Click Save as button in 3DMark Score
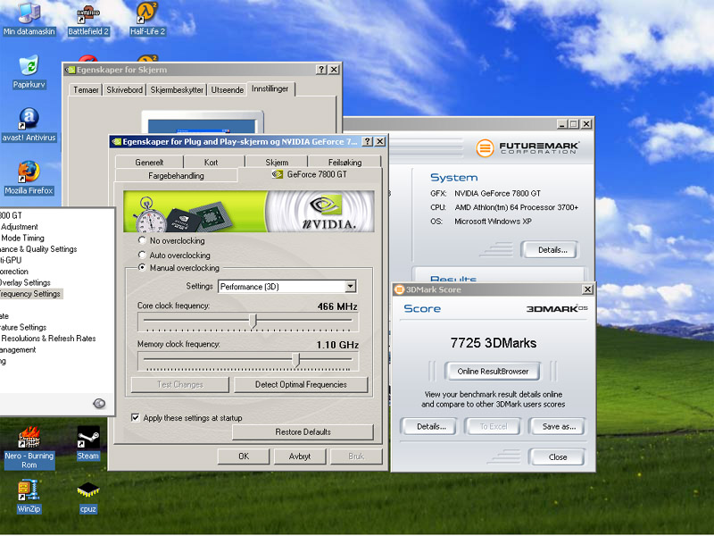This screenshot has height=536, width=714. [559, 427]
